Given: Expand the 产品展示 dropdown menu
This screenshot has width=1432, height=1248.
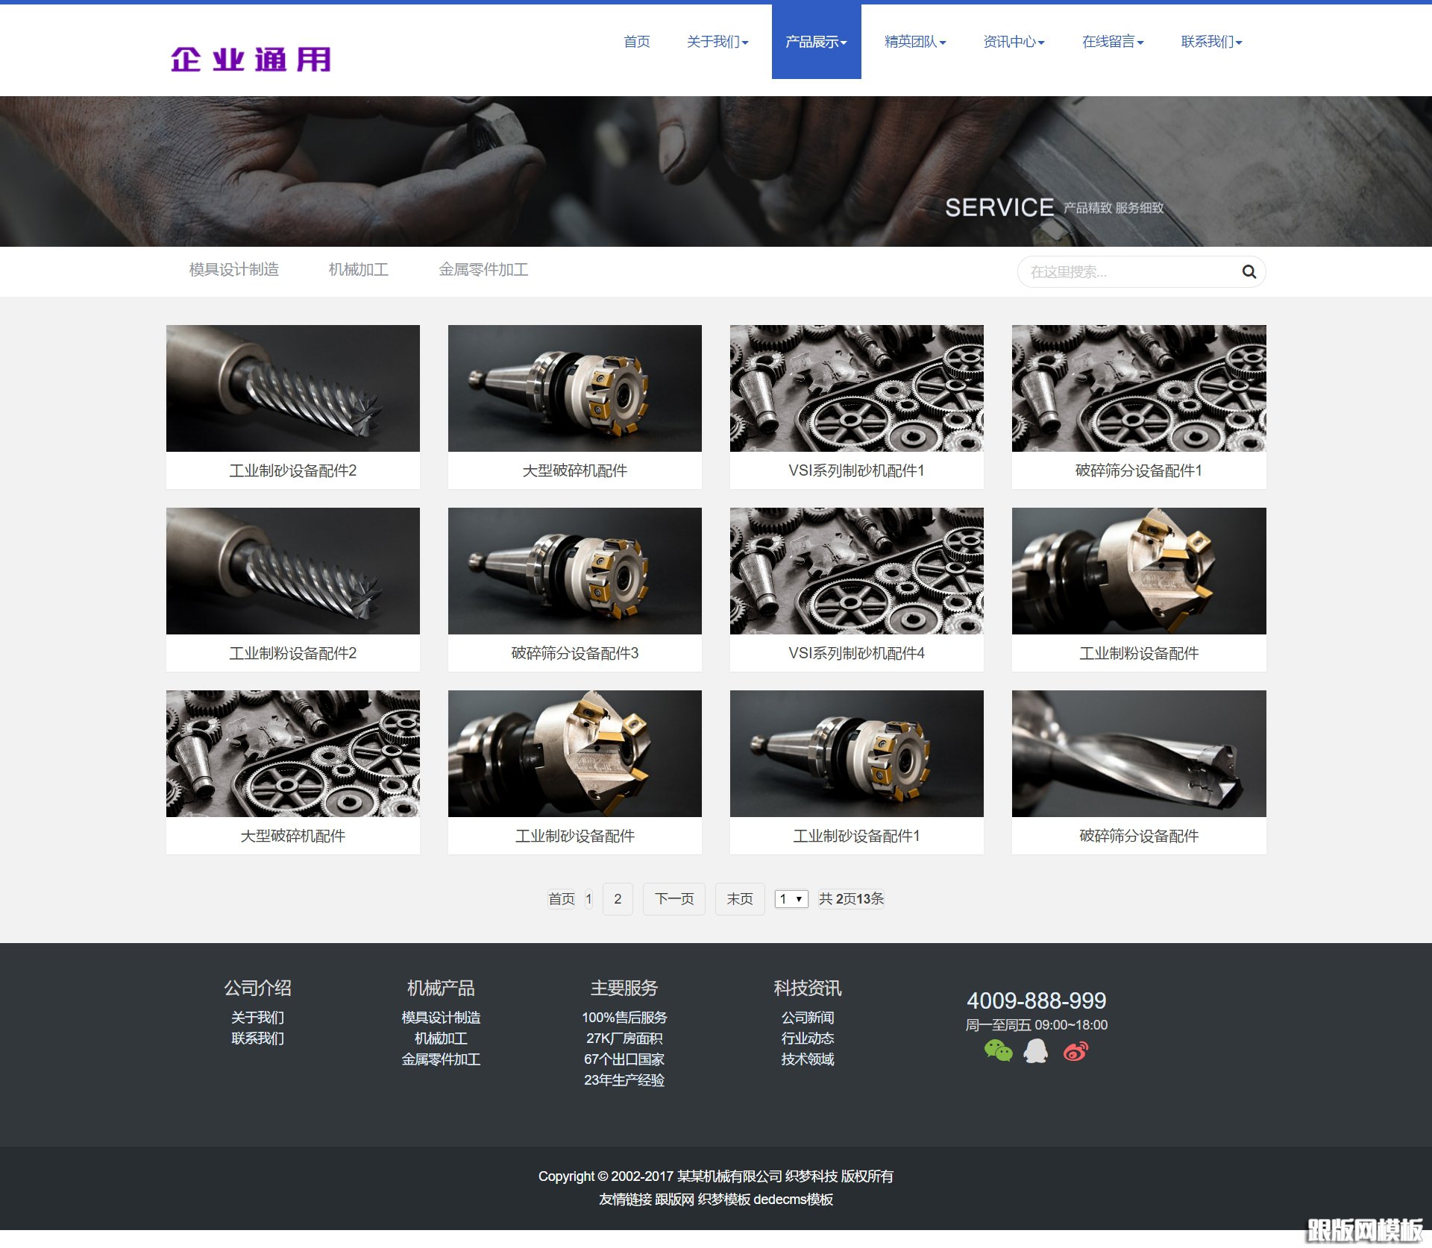Looking at the screenshot, I should click(816, 42).
